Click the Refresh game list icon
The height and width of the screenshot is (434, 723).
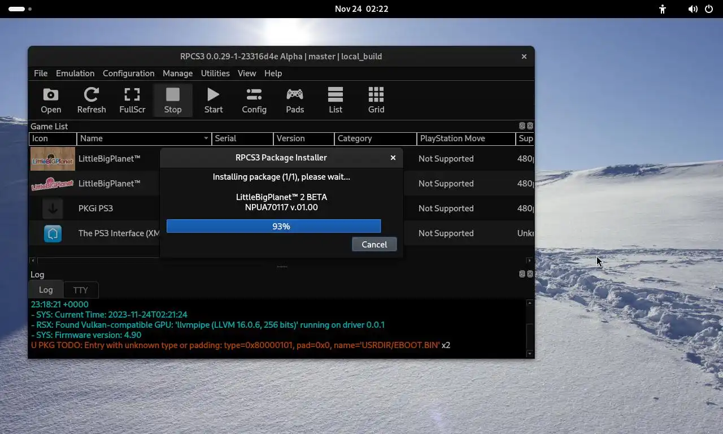92,101
